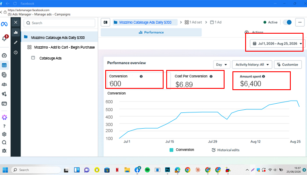The image size is (307, 175).
Task: Click the Customize button
Action: click(288, 64)
